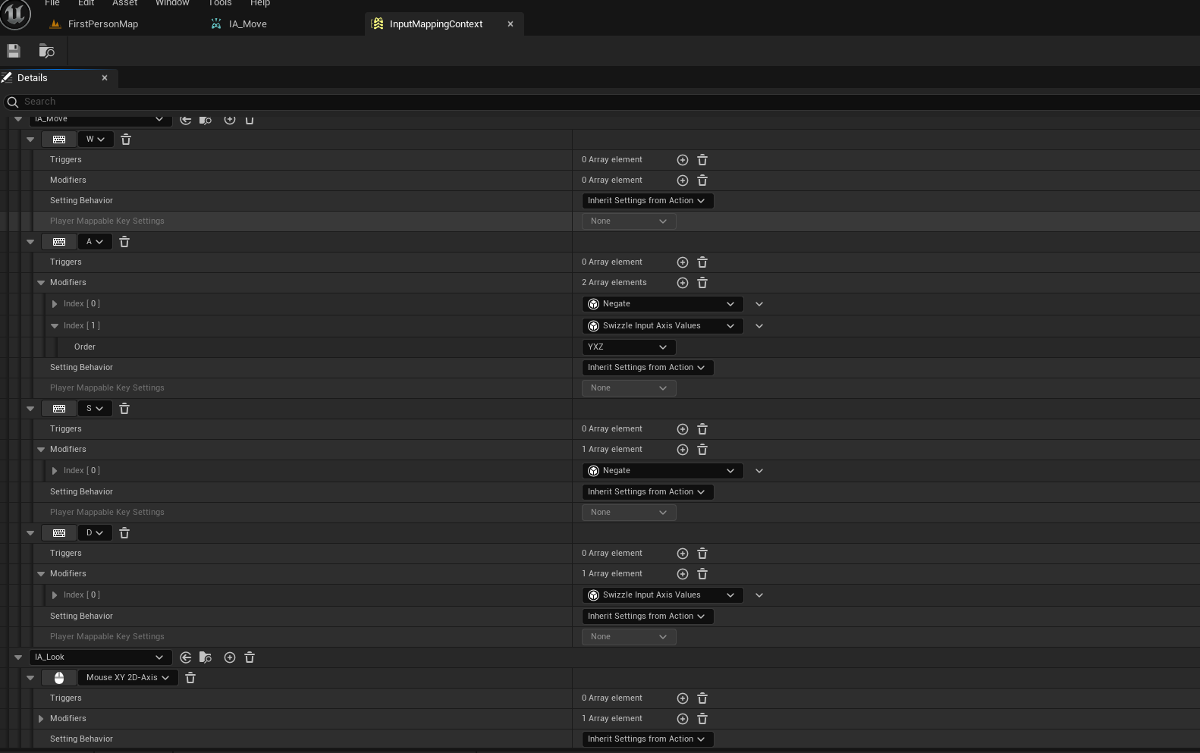Click the Save asset icon in toolbar
This screenshot has width=1200, height=753.
click(14, 51)
